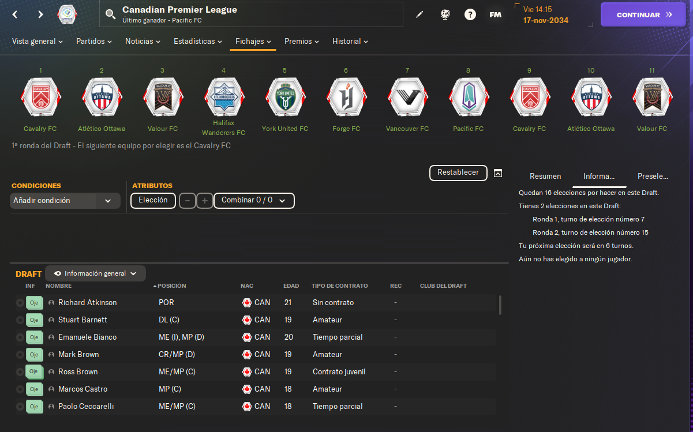This screenshot has height=432, width=693.
Task: Expand the Añadir condición dropdown
Action: point(65,201)
